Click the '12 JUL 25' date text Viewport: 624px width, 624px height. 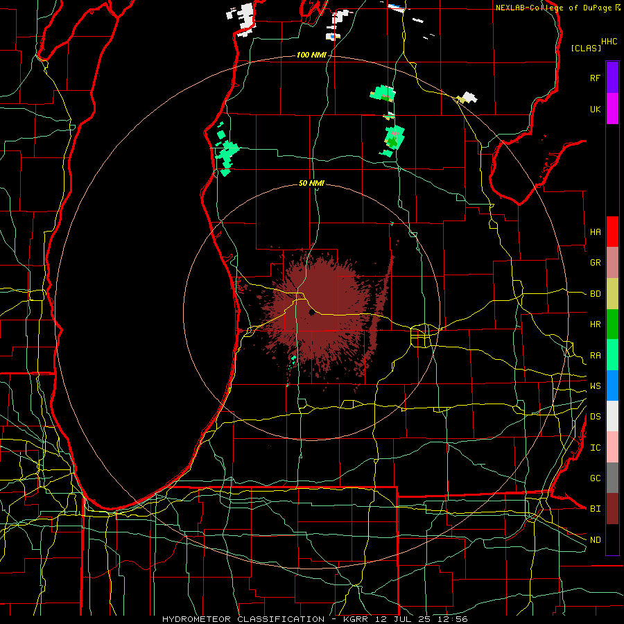[x=404, y=619]
